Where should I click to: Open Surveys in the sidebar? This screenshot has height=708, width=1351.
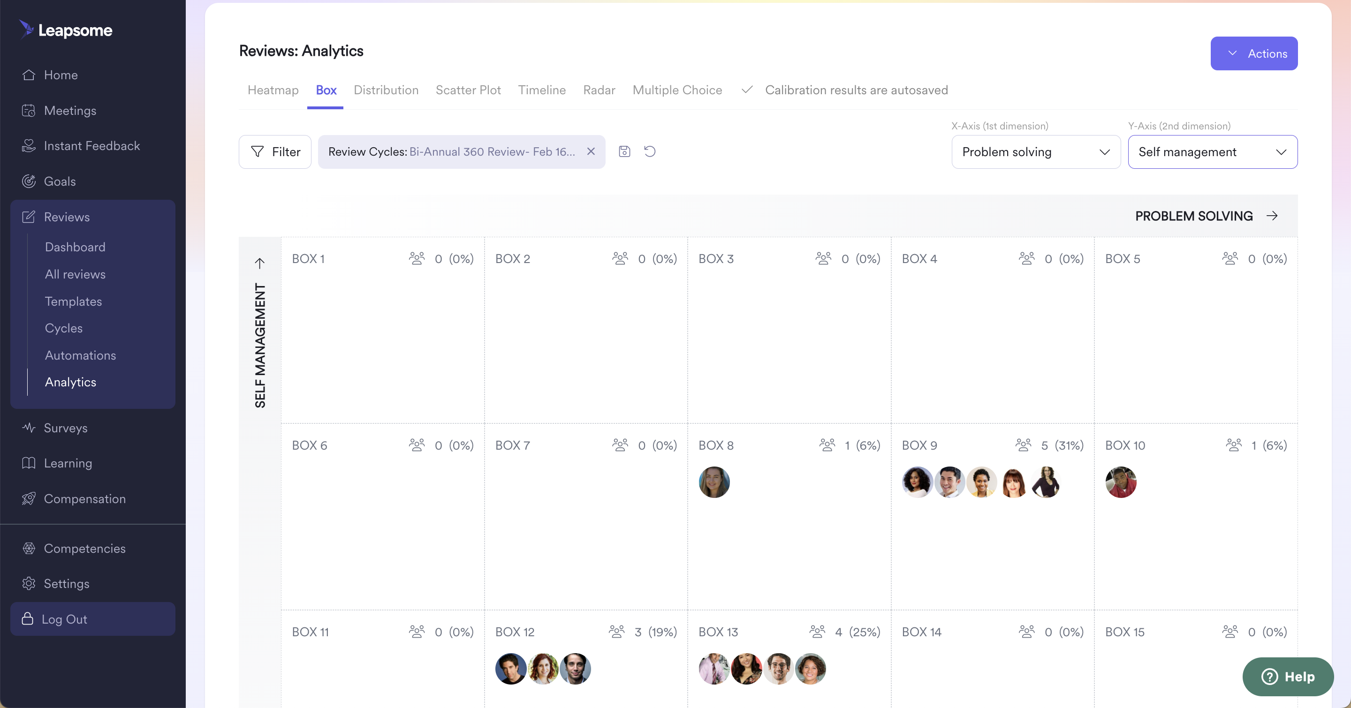tap(66, 428)
